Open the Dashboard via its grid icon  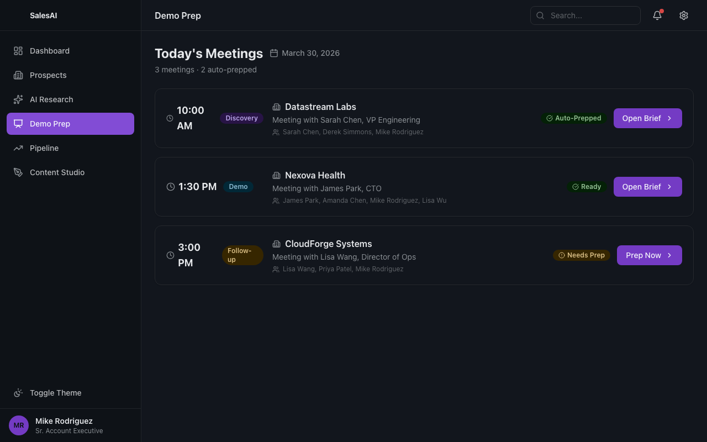(18, 51)
